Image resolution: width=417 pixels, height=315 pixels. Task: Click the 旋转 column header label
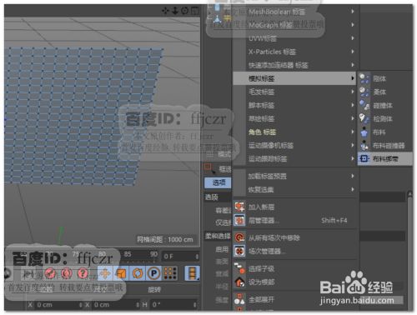154,290
